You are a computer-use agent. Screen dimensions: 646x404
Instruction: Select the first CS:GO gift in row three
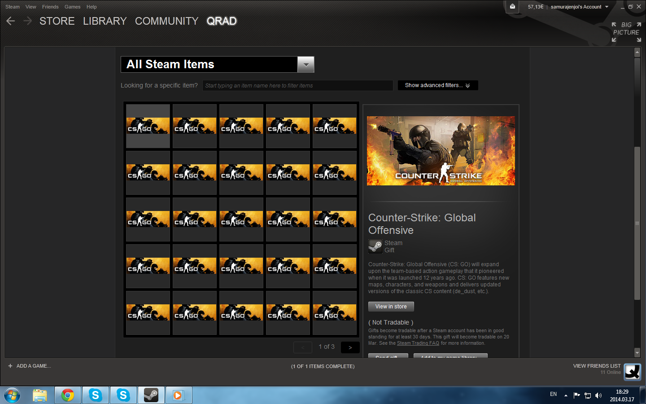tap(148, 220)
